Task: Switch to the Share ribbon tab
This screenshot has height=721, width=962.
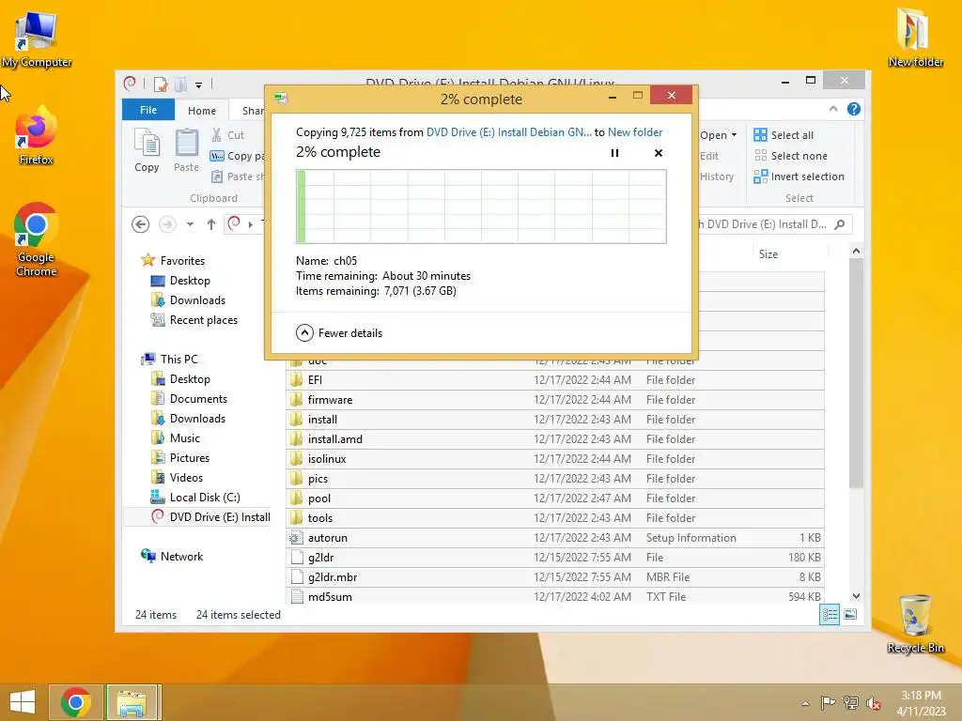Action: (x=252, y=111)
